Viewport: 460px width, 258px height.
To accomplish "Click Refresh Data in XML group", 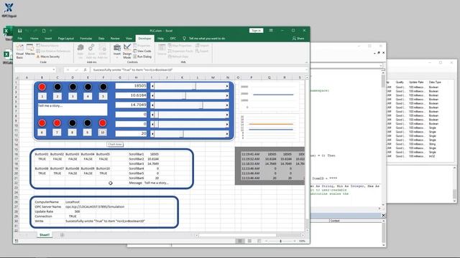I will tap(178, 57).
